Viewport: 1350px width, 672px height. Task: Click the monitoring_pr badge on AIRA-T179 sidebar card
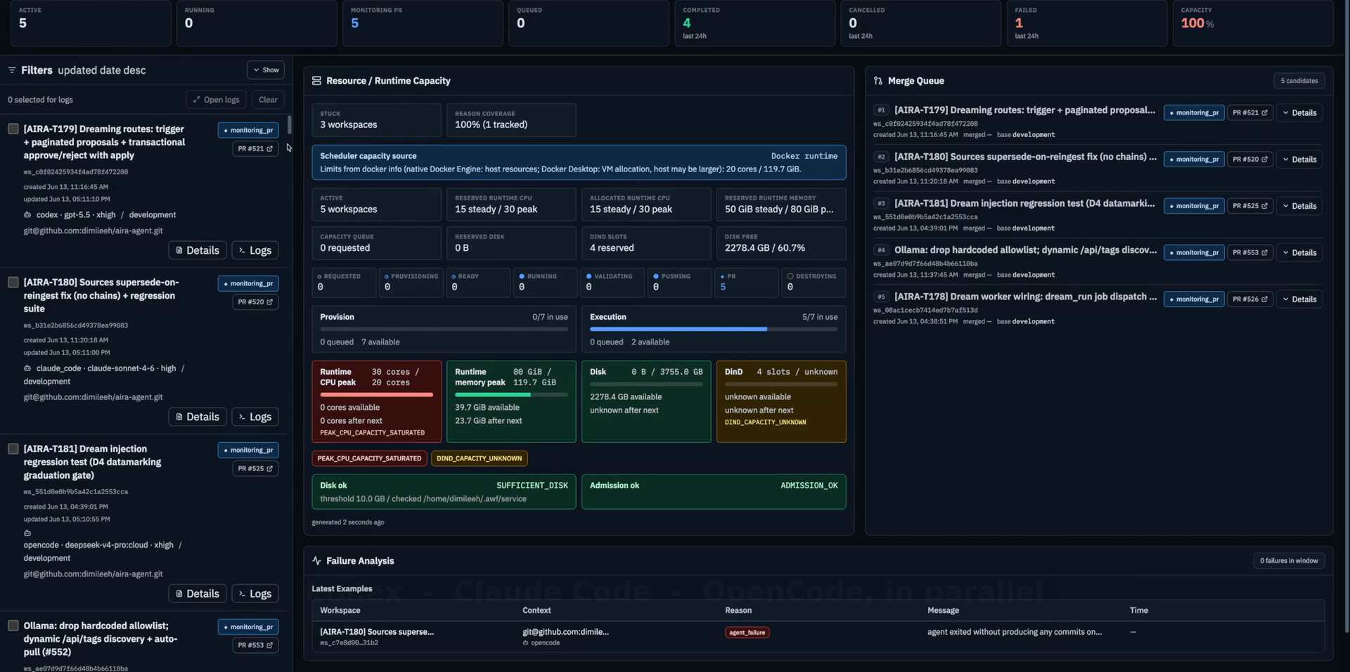[248, 130]
